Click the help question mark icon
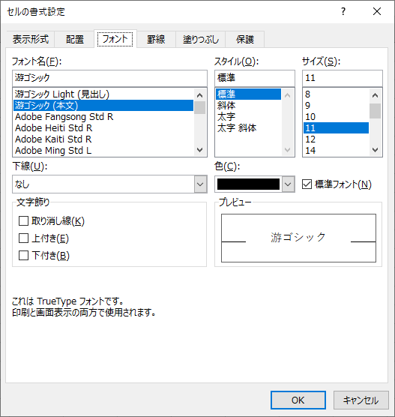This screenshot has height=417, width=395. click(343, 11)
